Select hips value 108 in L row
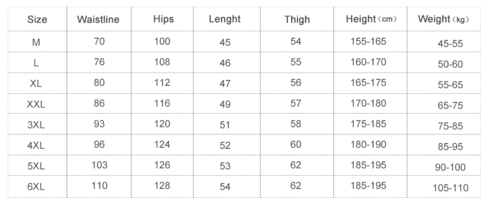 [162, 62]
